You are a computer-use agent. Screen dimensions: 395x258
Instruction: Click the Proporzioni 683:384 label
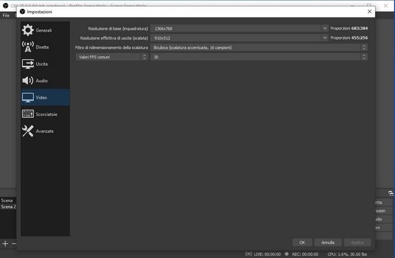coord(349,28)
